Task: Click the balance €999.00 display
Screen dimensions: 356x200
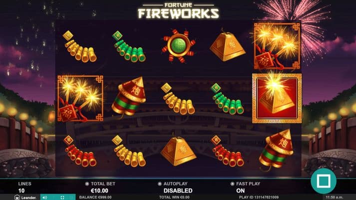Action: (95, 197)
